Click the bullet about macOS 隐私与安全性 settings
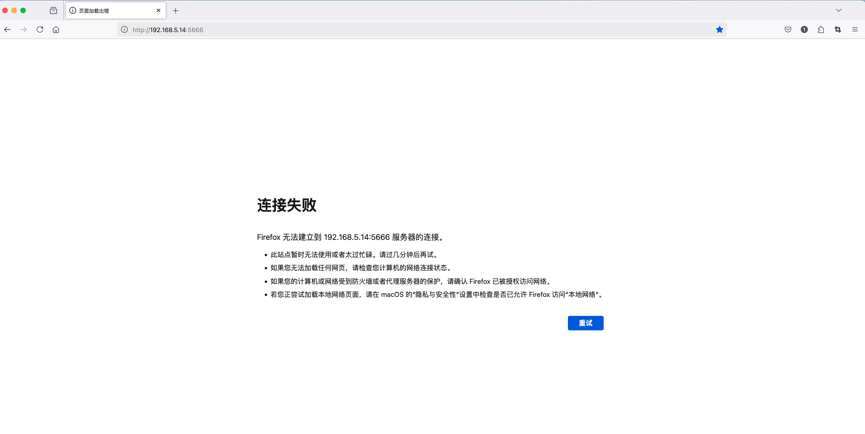The image size is (865, 434). pos(437,295)
